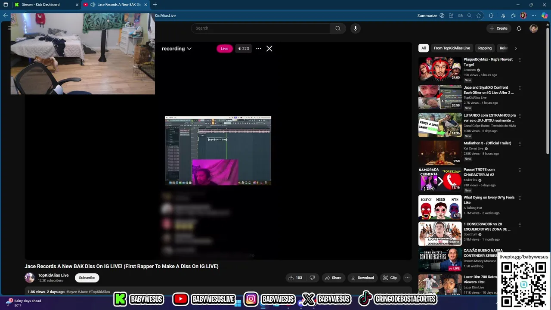Open the YouTube account avatar menu
The height and width of the screenshot is (310, 551).
[534, 28]
